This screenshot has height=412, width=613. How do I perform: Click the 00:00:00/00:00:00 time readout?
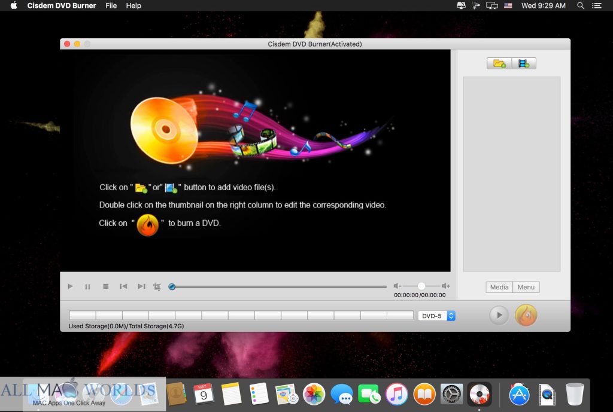420,295
